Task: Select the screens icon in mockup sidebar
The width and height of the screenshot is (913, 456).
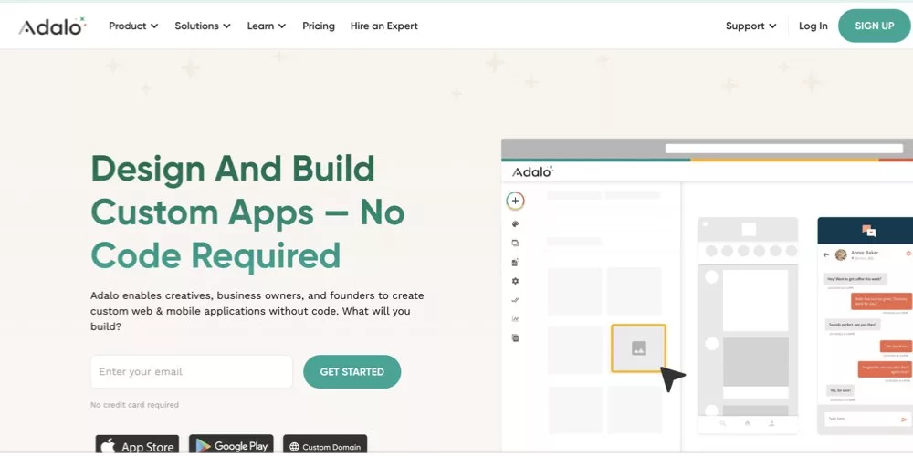Action: (x=515, y=244)
